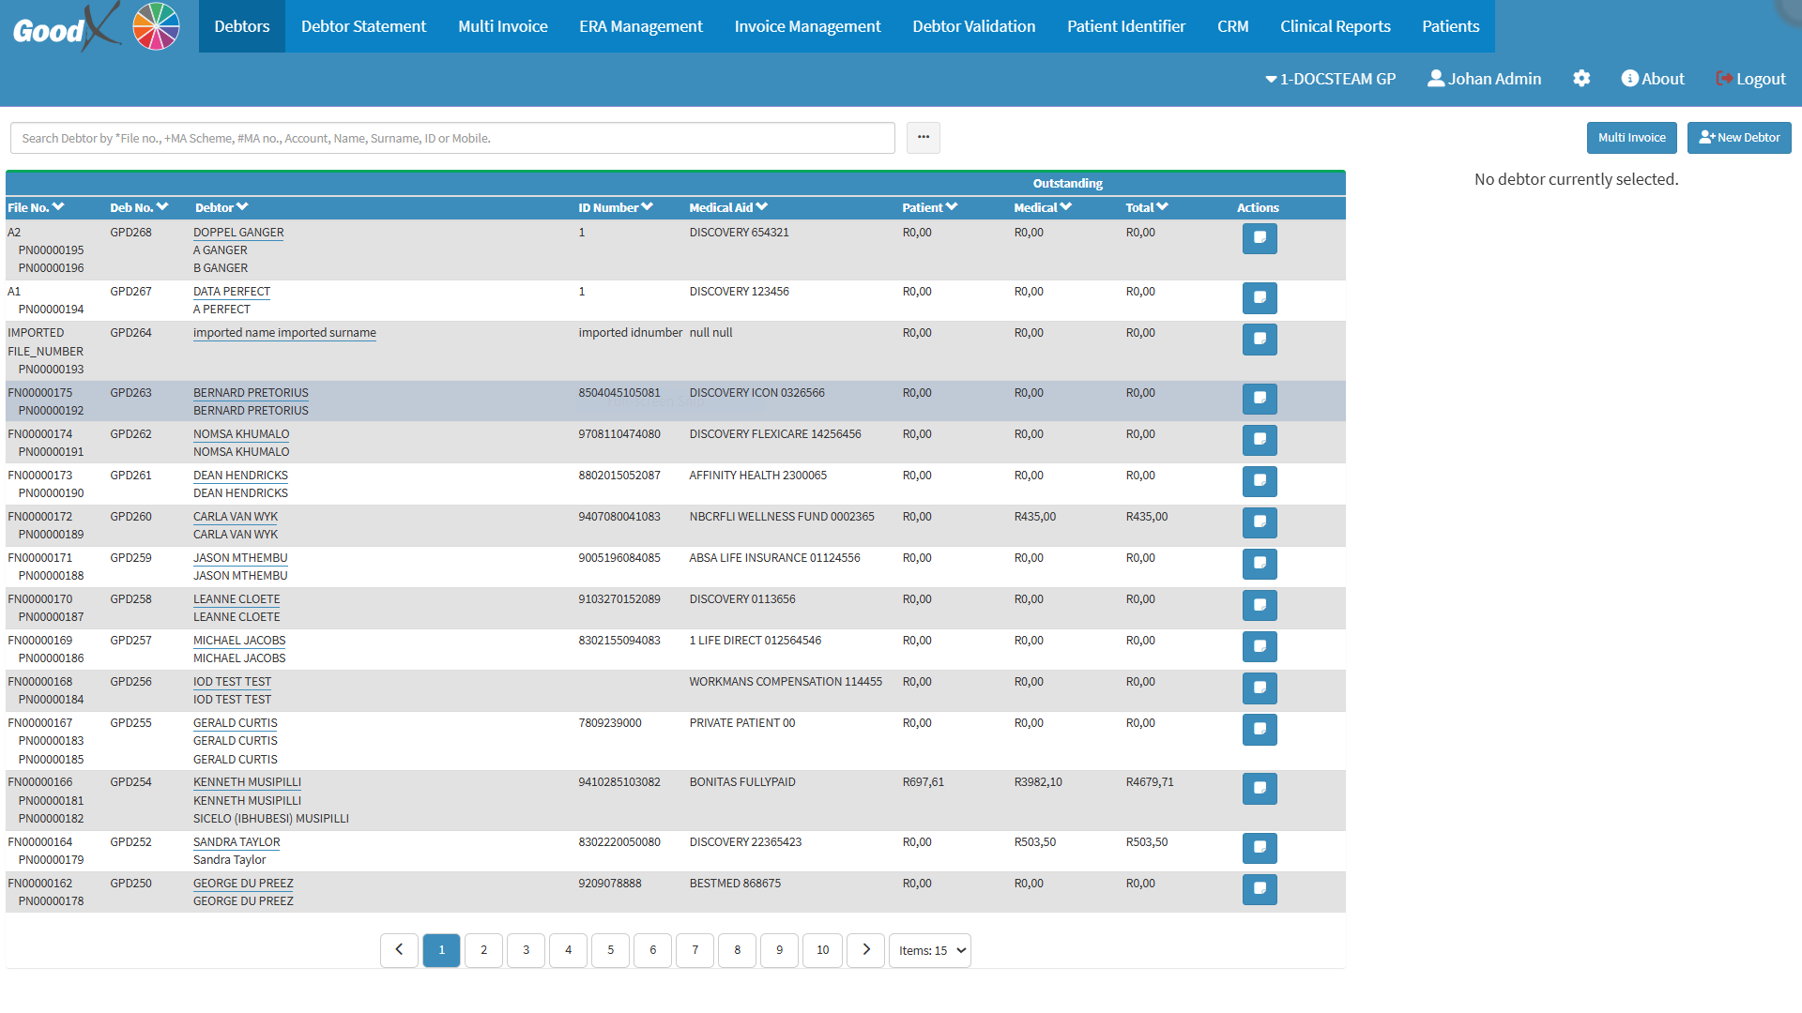Expand 1-DOCSTEAM GP practice selector
This screenshot has height=1013, width=1802.
click(x=1330, y=79)
